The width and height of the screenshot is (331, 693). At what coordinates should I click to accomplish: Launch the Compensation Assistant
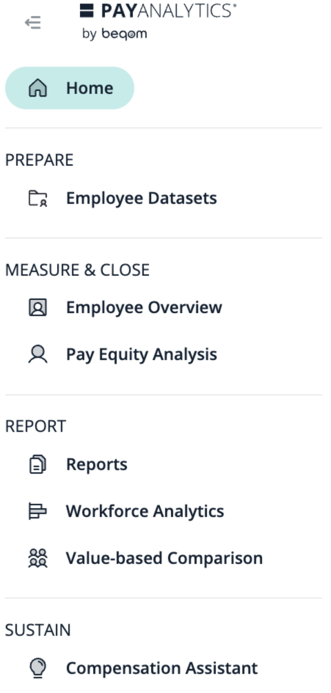[x=162, y=668]
